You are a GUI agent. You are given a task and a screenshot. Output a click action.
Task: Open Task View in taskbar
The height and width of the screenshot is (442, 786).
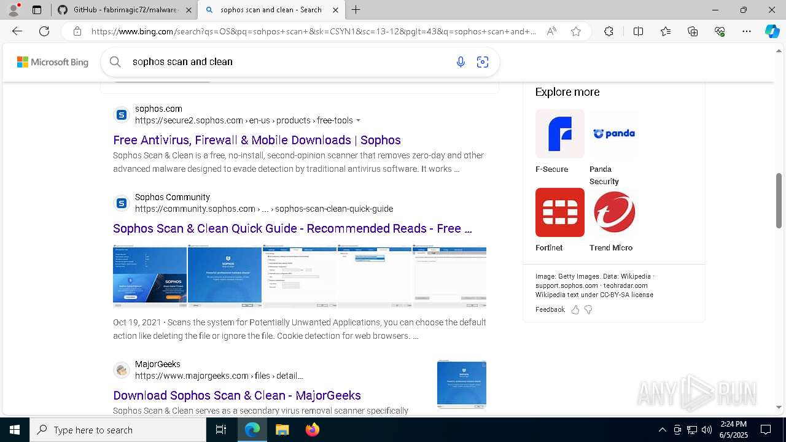[221, 430]
